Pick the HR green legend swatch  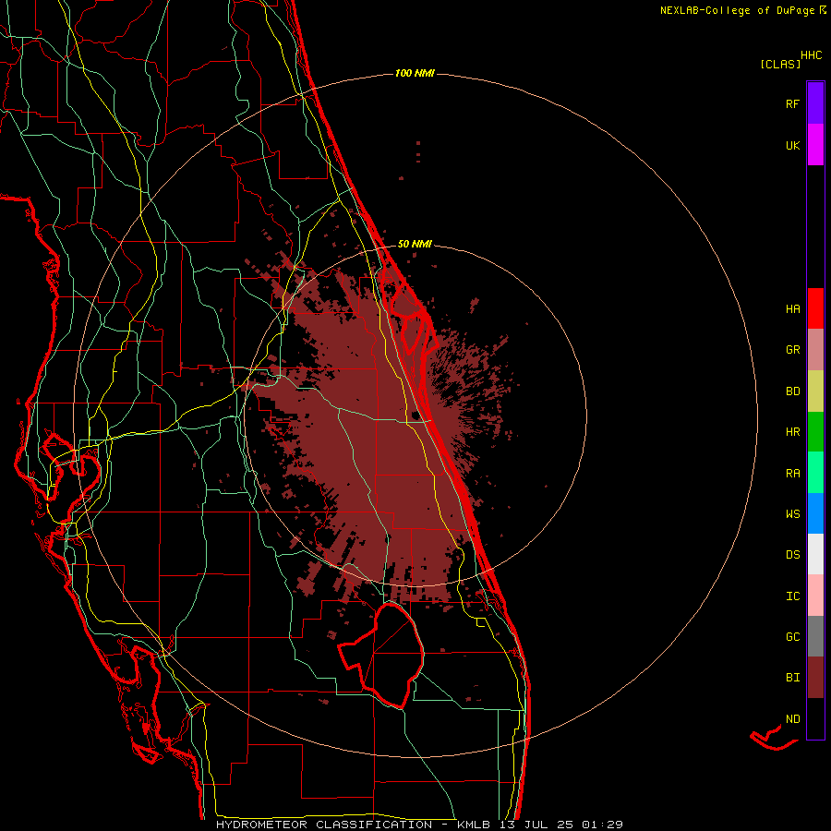coord(815,432)
